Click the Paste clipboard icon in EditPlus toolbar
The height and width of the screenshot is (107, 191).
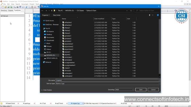tap(32, 7)
